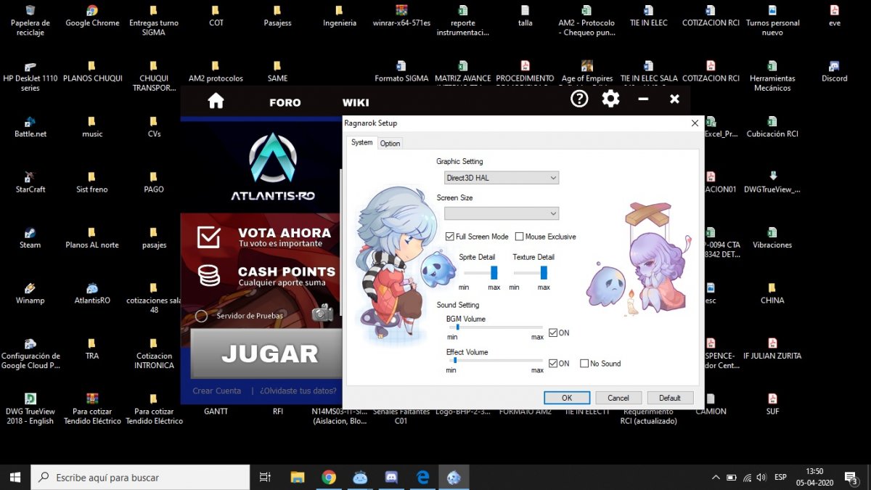
Task: Open FORO in the launcher menu
Action: click(285, 103)
